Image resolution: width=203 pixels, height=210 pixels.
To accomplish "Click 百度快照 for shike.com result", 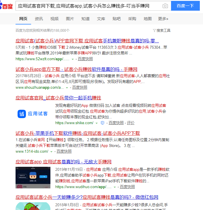I will click(116, 123).
